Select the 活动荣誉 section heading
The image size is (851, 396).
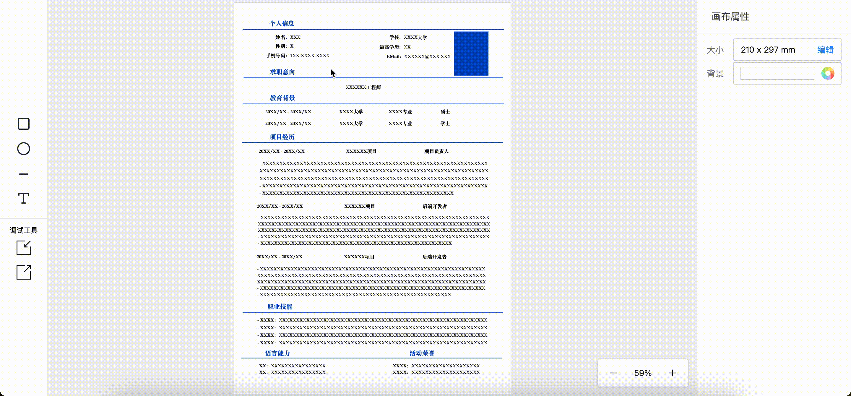point(422,353)
